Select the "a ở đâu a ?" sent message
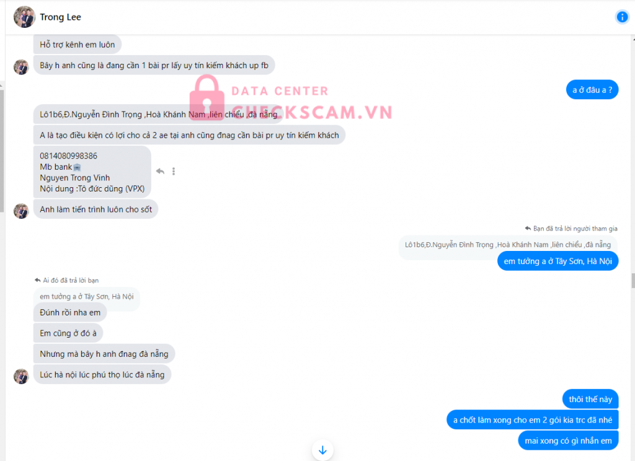This screenshot has width=635, height=461. pyautogui.click(x=592, y=90)
